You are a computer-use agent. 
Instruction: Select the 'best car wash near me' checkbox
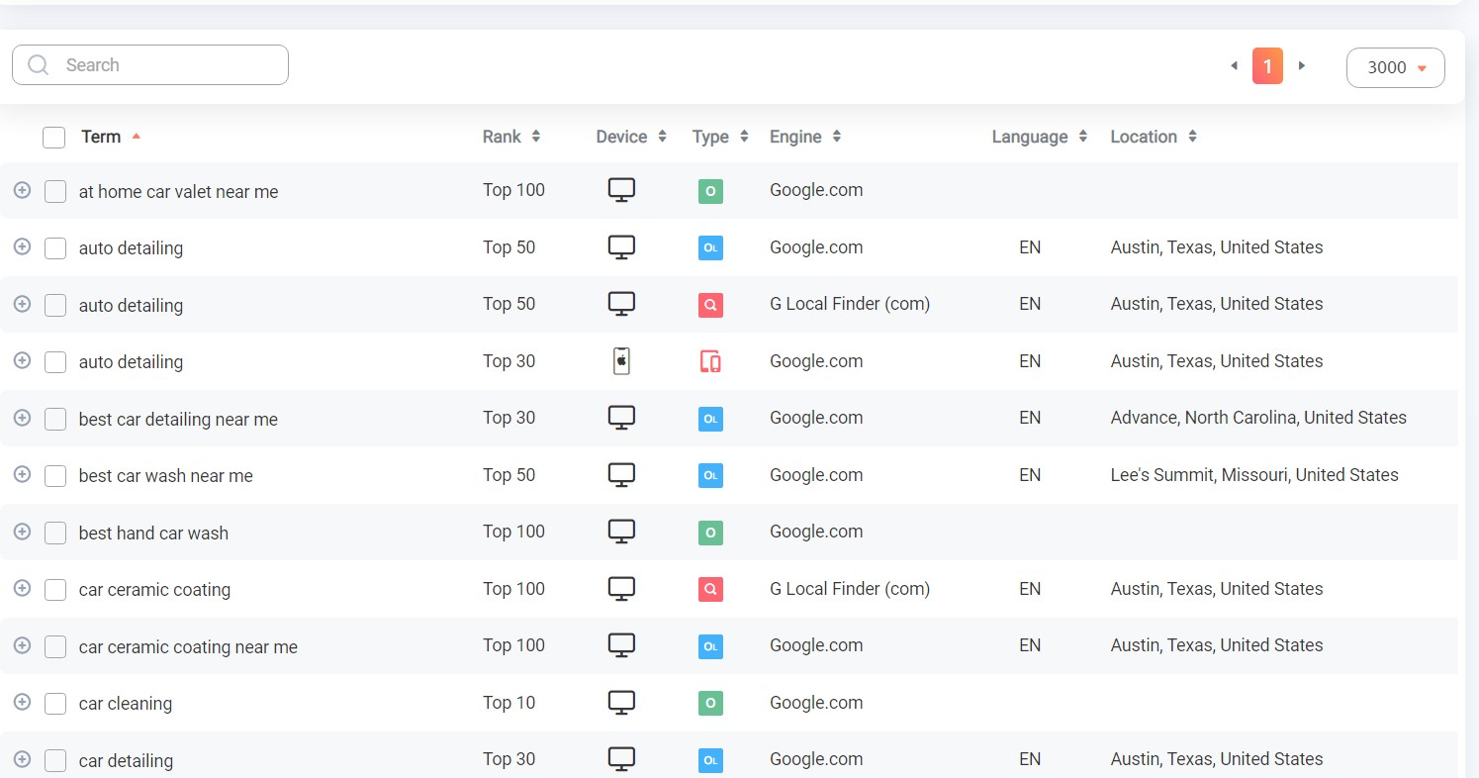(x=55, y=476)
